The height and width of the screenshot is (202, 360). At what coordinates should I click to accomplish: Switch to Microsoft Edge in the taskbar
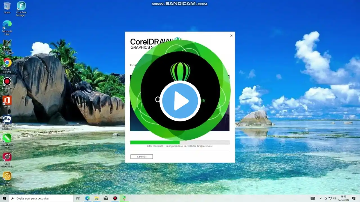point(87,198)
